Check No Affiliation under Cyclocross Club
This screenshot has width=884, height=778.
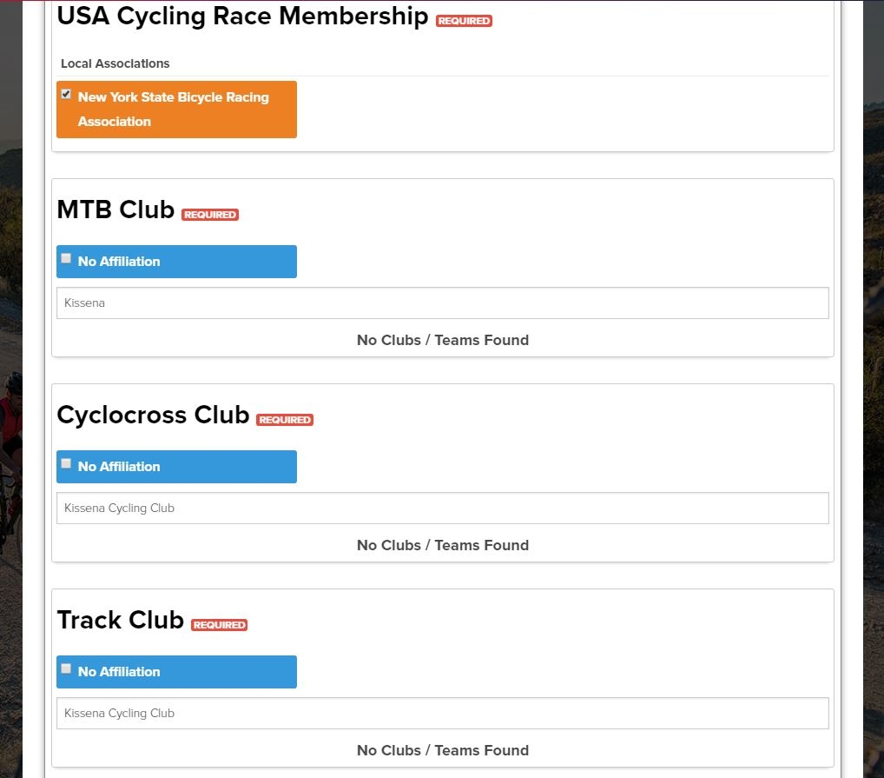coord(66,463)
